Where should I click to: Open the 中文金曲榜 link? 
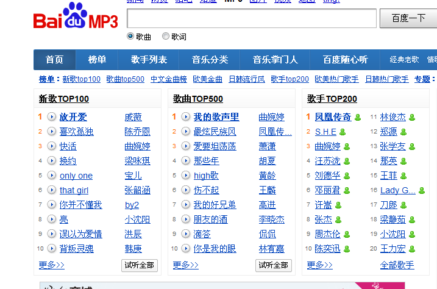pos(169,79)
